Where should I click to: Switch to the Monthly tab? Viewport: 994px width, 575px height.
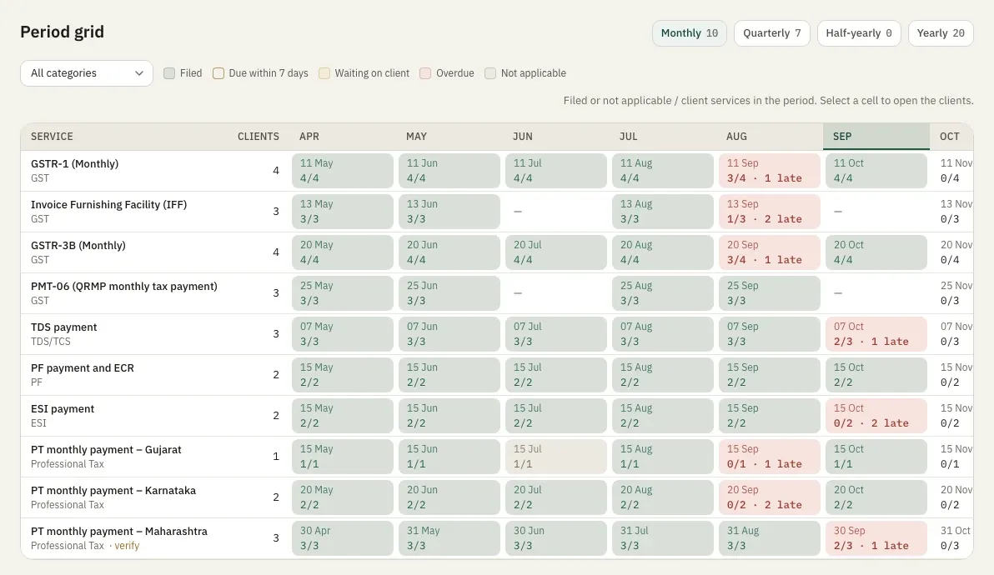click(x=689, y=33)
